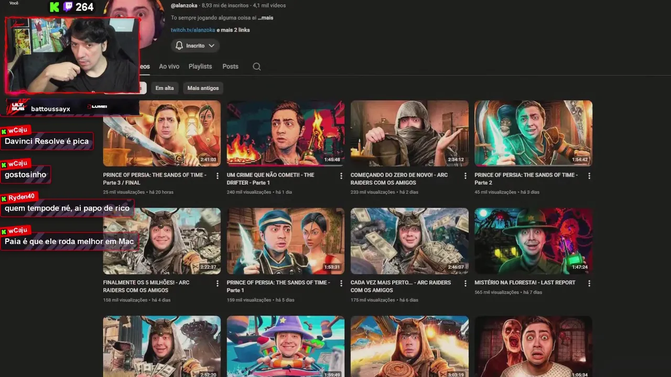Screen dimensions: 671x377
Task: Filter videos by Mais antigos
Action: (203, 88)
